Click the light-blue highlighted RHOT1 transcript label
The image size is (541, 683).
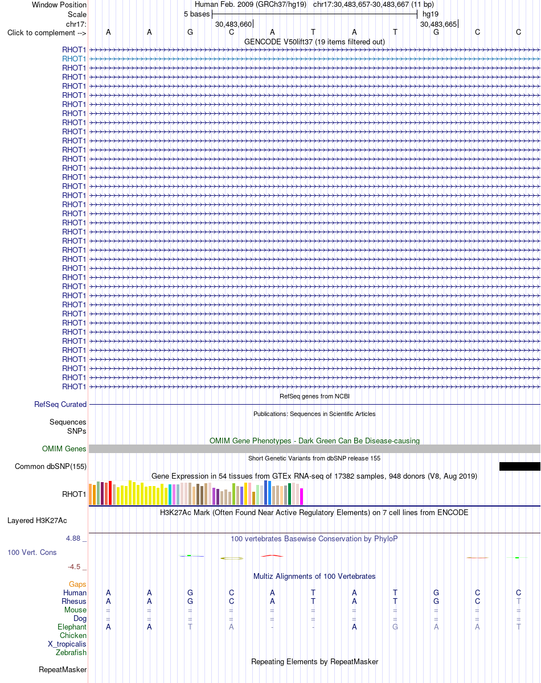(74, 59)
